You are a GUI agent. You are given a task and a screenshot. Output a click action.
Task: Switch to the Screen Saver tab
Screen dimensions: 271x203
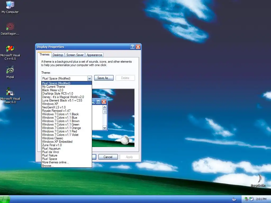75,55
